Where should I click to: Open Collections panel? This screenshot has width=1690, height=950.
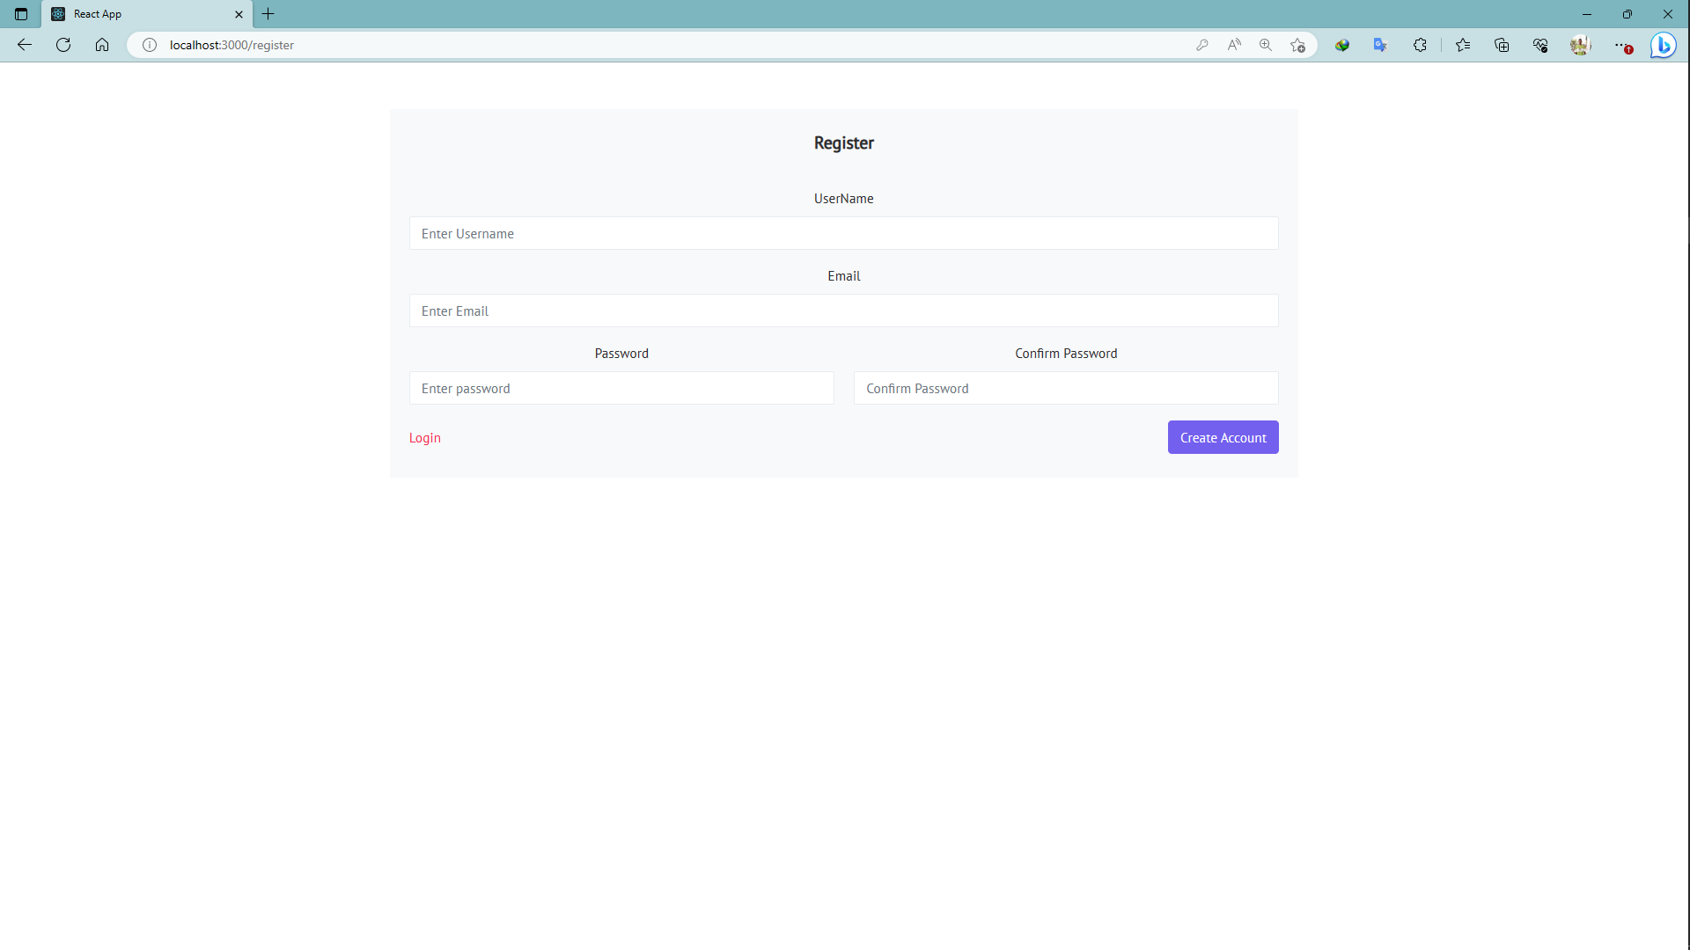(x=1502, y=45)
